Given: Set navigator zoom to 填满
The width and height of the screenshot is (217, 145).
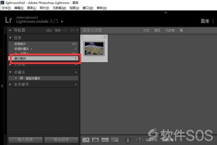Looking at the screenshot, I should pyautogui.click(x=58, y=30).
